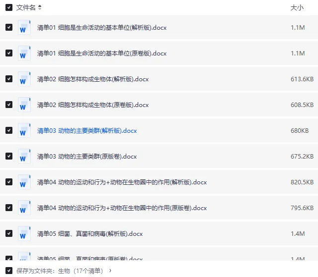
Task: Uncheck 清单01 细胞是生命活动的基本单位(解析版).docx checkbox
Action: pyautogui.click(x=9, y=27)
